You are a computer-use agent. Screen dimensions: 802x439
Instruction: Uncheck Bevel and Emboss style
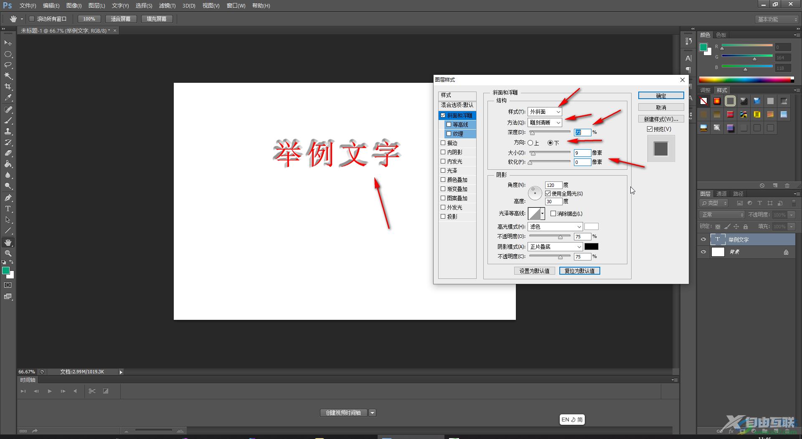click(x=443, y=115)
